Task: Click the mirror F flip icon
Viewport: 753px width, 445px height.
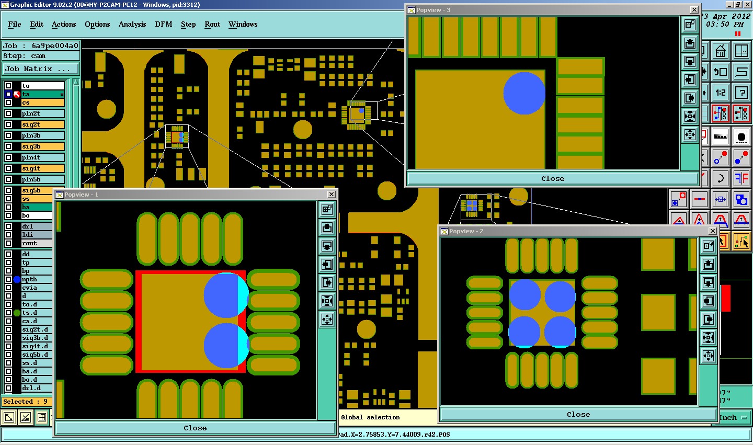Action: [741, 178]
